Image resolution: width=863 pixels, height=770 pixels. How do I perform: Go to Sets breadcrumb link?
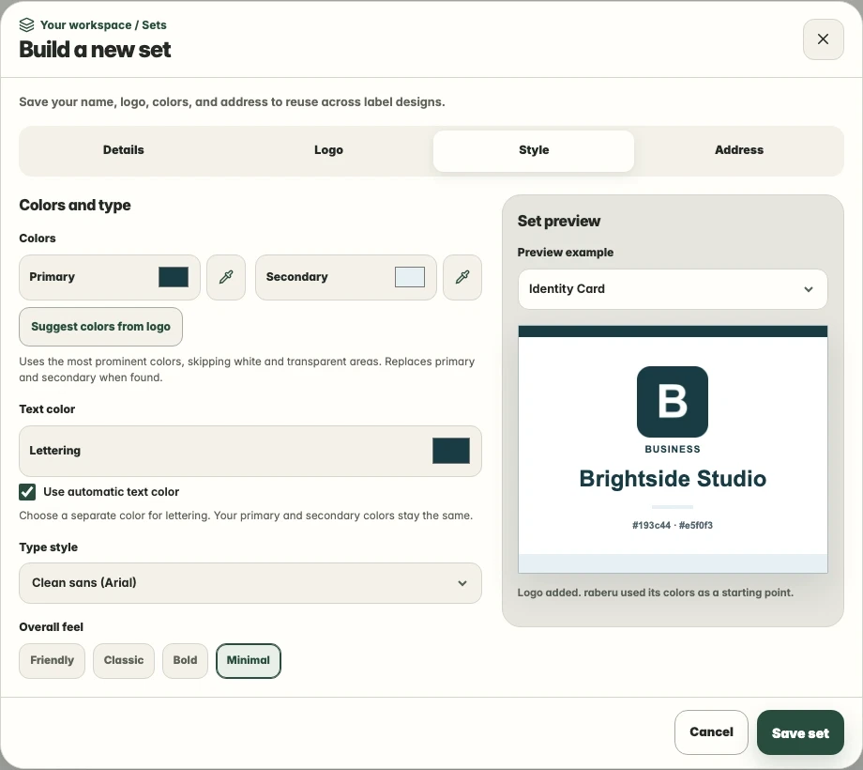tap(154, 25)
